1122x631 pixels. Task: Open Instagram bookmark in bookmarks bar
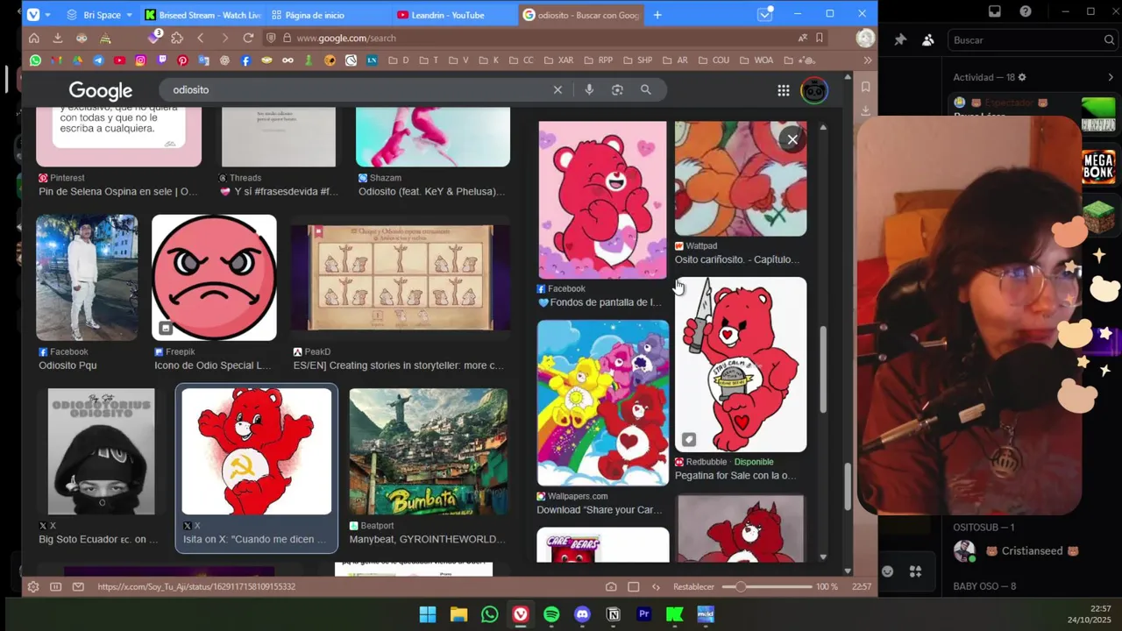pos(140,60)
